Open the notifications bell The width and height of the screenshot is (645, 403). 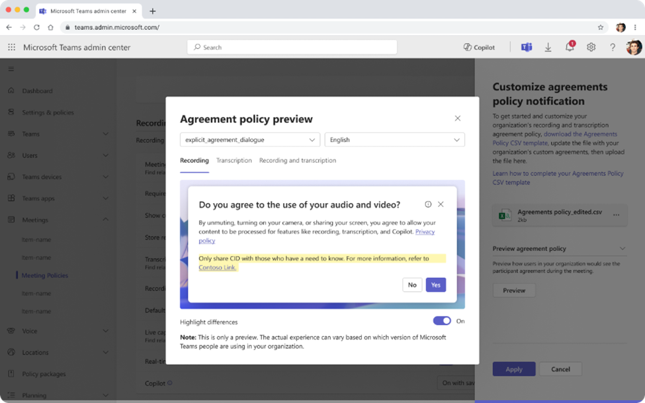[569, 47]
